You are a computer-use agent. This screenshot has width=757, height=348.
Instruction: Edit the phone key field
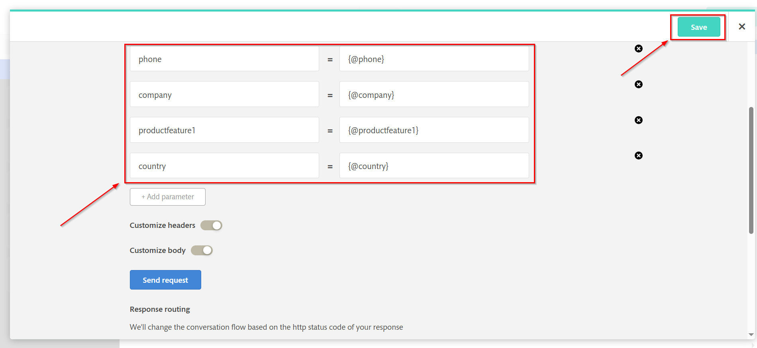[x=224, y=59]
